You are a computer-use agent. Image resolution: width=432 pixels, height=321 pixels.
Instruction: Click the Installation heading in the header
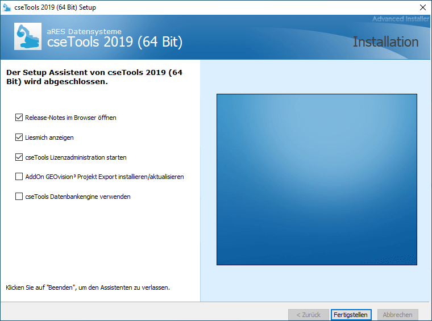click(385, 42)
